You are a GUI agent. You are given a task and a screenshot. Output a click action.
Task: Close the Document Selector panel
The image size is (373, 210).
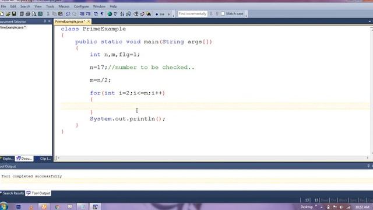point(50,21)
